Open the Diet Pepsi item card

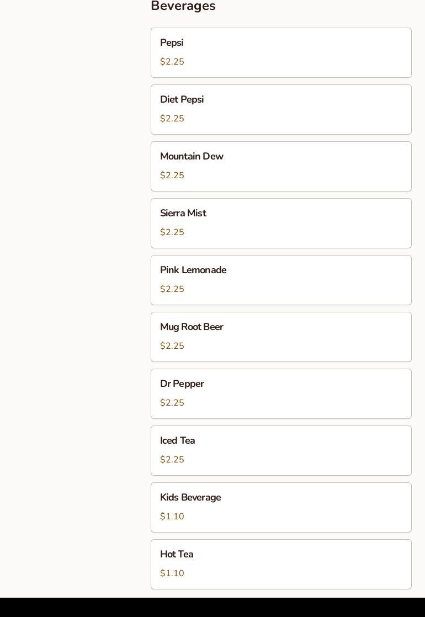click(281, 109)
